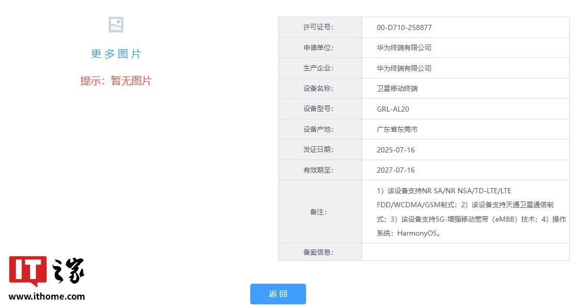Click the red IT logo icon
This screenshot has width=577, height=308.
tap(28, 271)
